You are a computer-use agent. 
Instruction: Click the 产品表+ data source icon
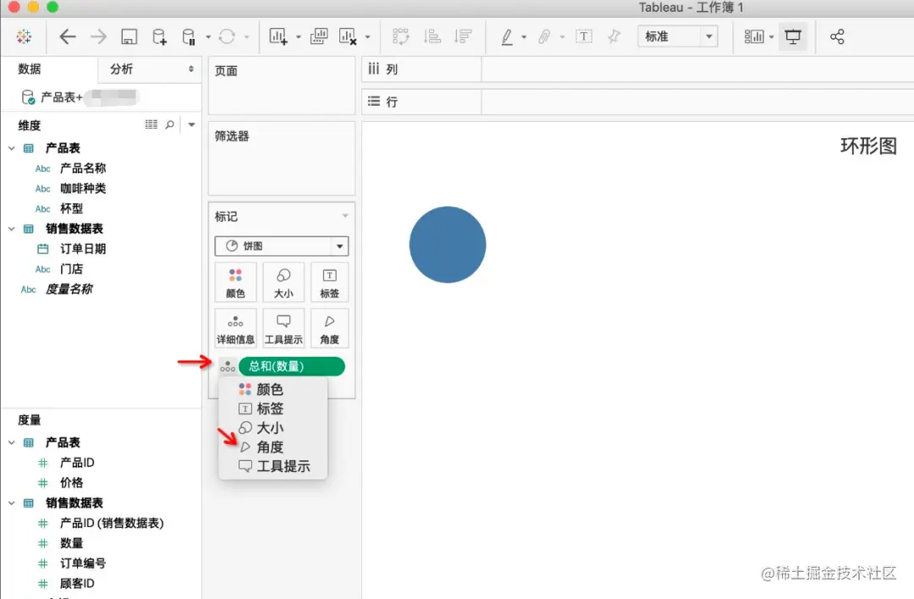[28, 96]
